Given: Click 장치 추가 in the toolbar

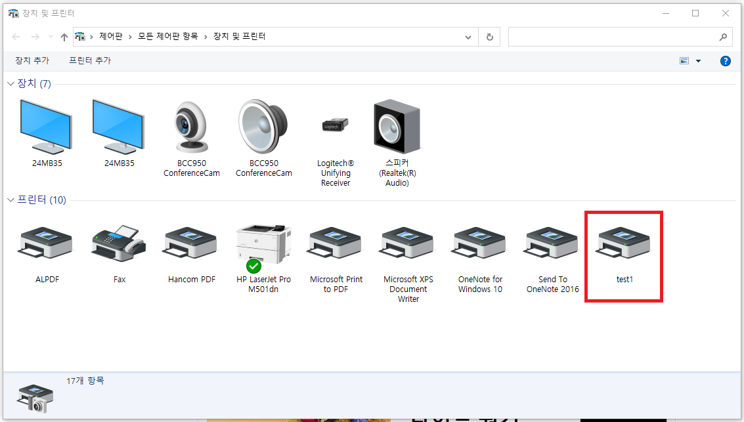Looking at the screenshot, I should click(x=32, y=60).
